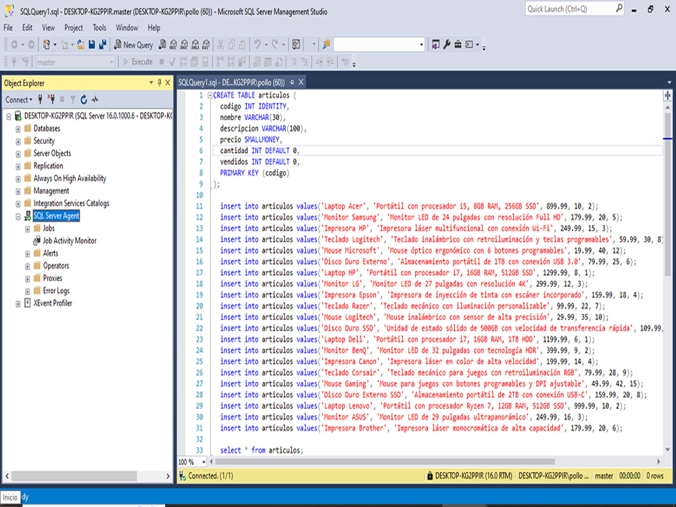Image resolution: width=676 pixels, height=507 pixels.
Task: Expand the Security folder node
Action: coord(18,141)
